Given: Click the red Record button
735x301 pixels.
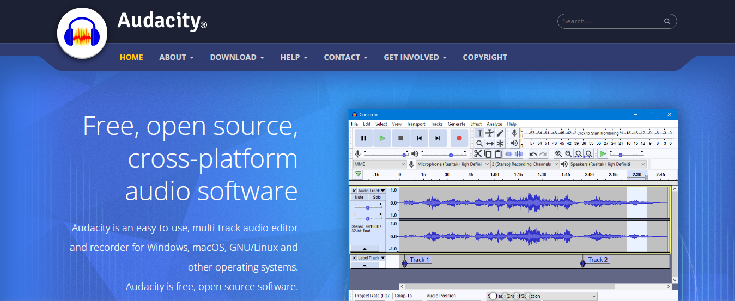Looking at the screenshot, I should [459, 138].
